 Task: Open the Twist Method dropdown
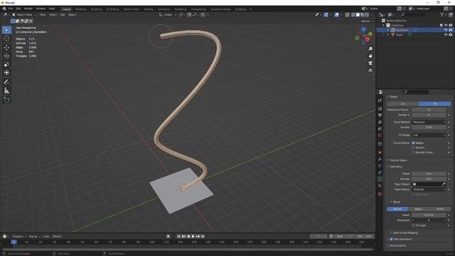[429, 122]
